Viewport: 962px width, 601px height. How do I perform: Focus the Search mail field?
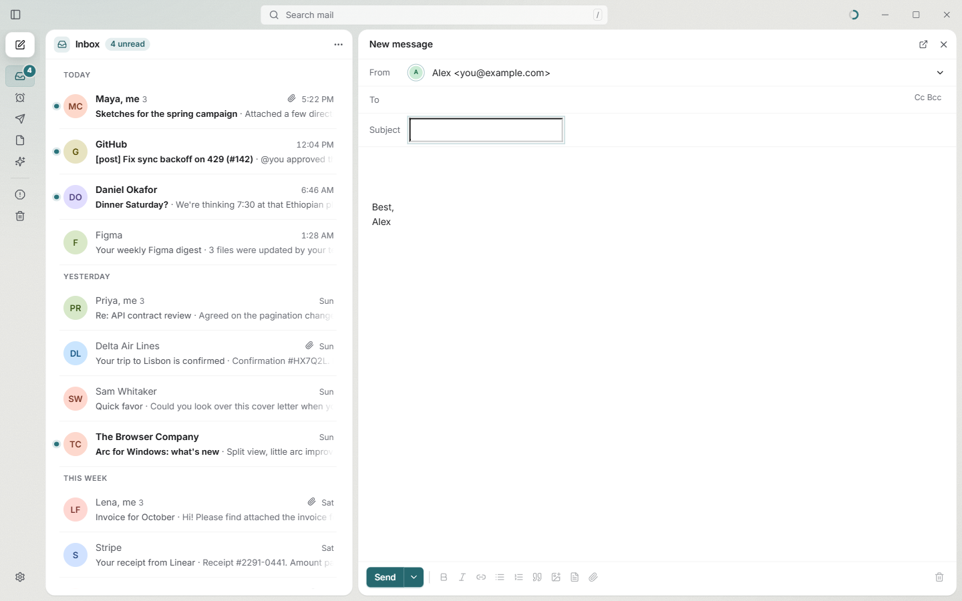(434, 15)
